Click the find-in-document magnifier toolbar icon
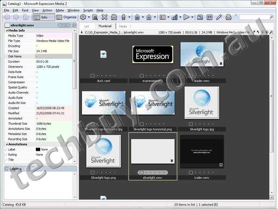The height and width of the screenshot is (209, 278). (95, 17)
